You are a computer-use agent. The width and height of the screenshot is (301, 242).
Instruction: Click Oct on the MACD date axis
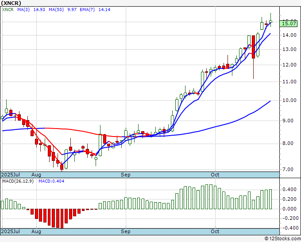(x=215, y=231)
